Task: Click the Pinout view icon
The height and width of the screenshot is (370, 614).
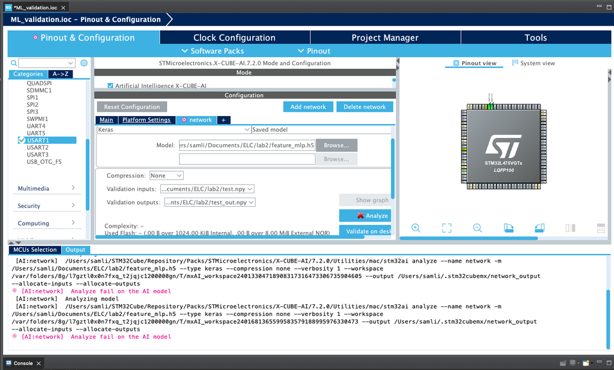Action: (x=456, y=63)
